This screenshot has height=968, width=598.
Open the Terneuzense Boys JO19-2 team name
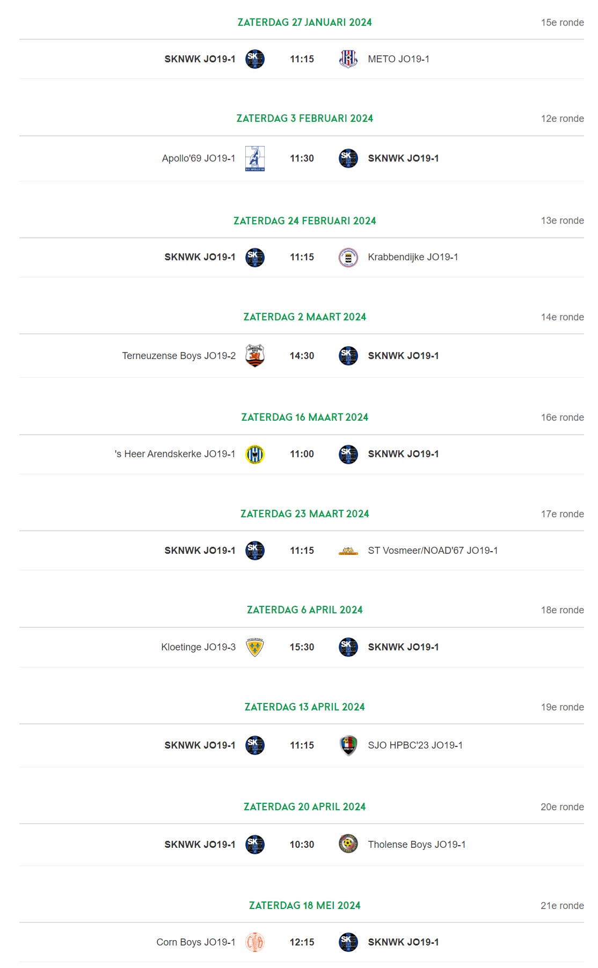point(179,356)
